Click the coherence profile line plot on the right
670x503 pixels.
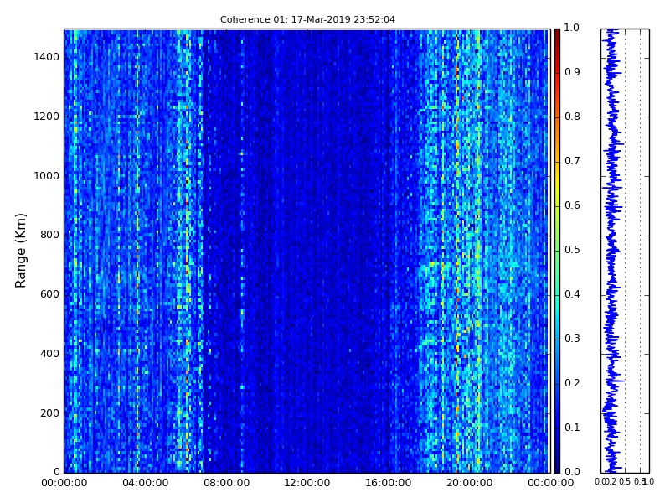coord(625,251)
